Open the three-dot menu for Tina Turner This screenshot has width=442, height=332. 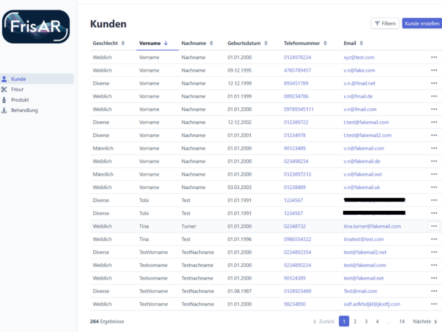[434, 226]
